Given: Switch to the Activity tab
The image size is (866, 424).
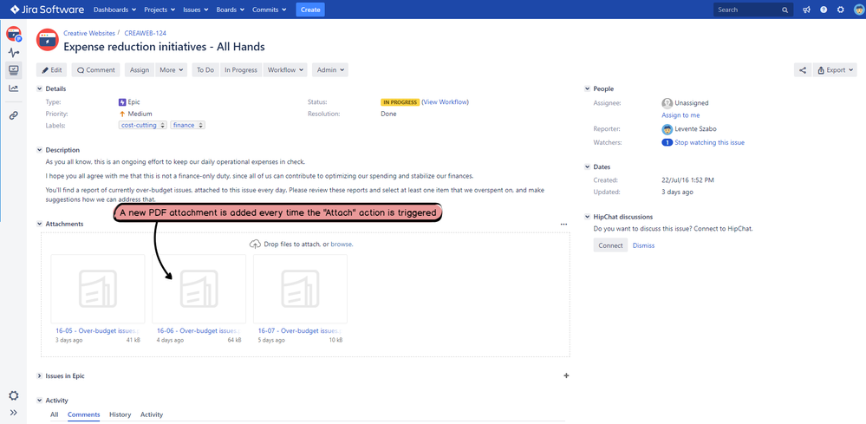Looking at the screenshot, I should 152,414.
